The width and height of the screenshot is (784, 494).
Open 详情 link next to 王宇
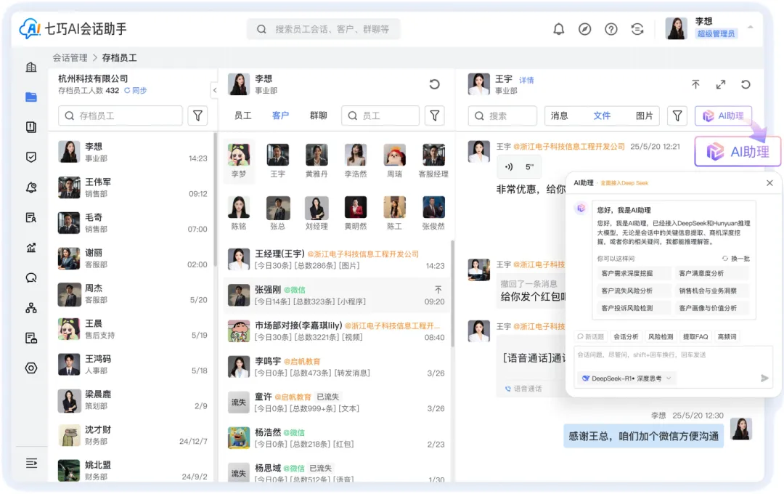pyautogui.click(x=526, y=80)
